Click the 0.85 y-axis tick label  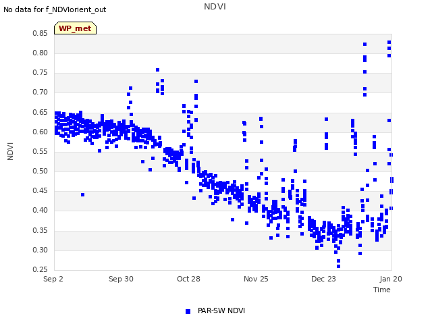pos(40,33)
